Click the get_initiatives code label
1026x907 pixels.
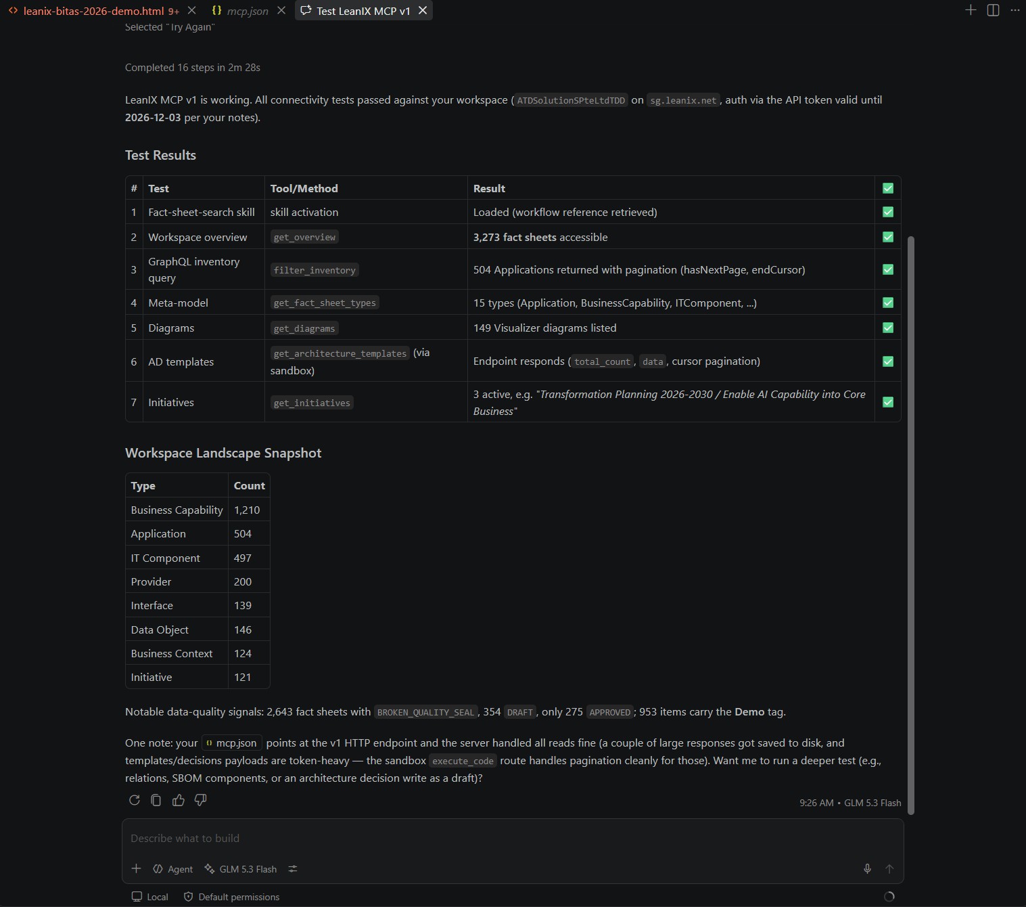coord(312,403)
